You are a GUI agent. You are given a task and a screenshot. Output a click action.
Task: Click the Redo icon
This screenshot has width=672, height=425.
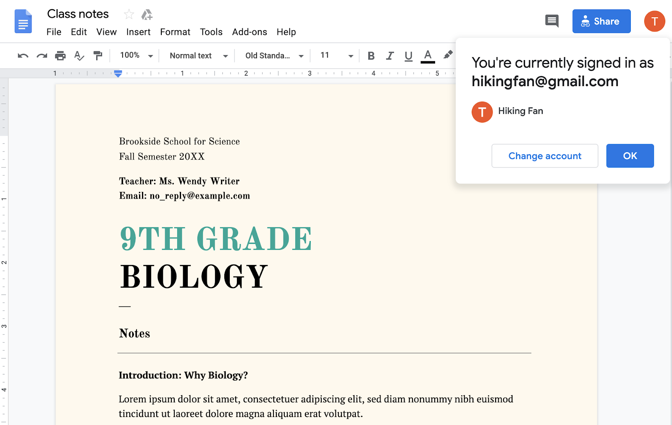pos(42,55)
